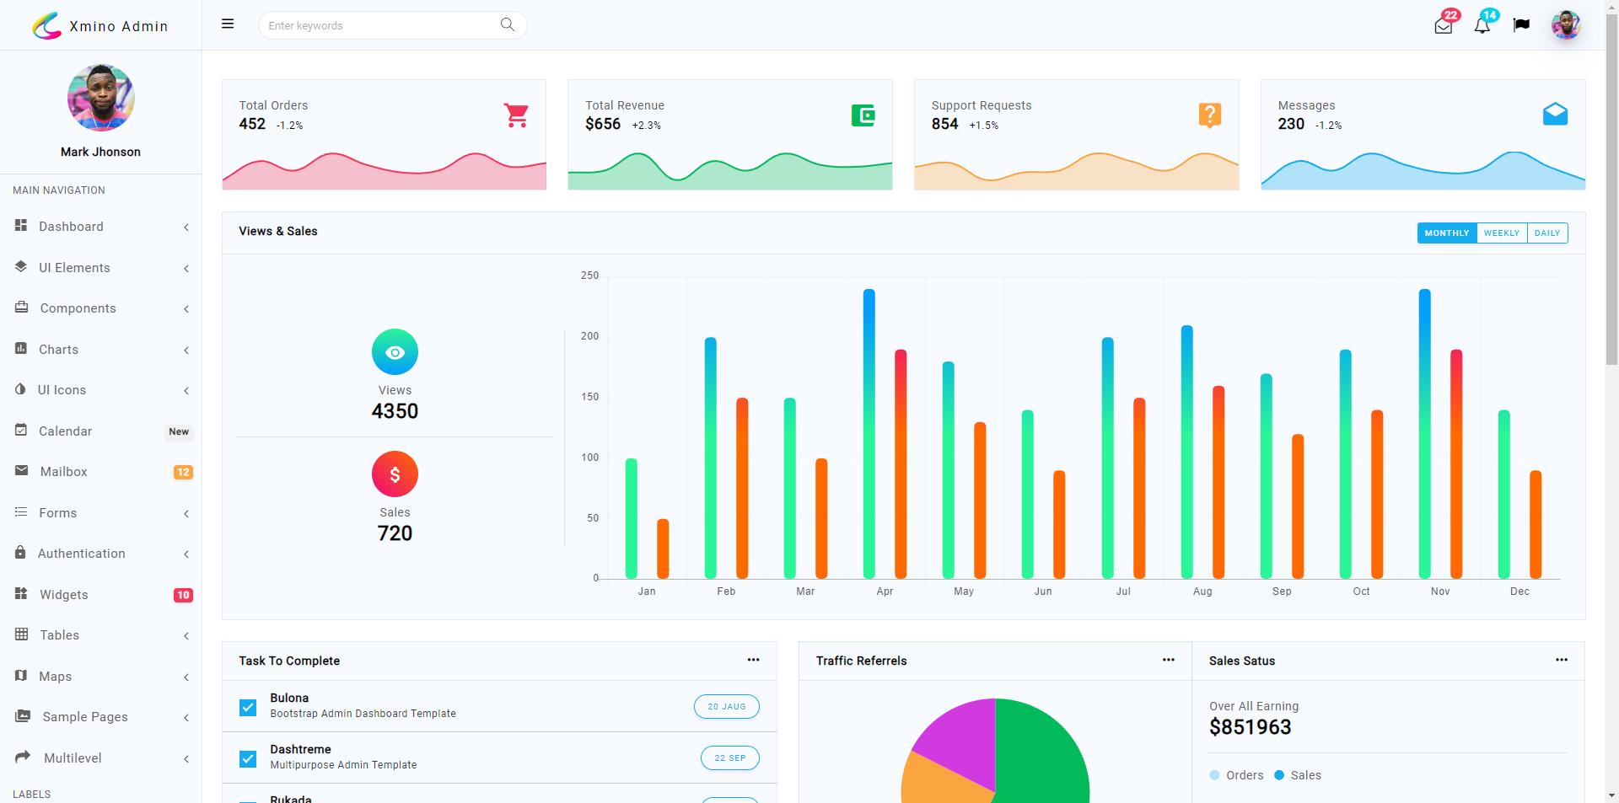The height and width of the screenshot is (803, 1619).
Task: Expand the Sample Pages chevron
Action: click(186, 718)
